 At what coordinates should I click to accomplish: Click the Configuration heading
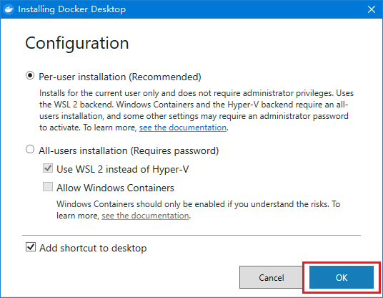[77, 44]
